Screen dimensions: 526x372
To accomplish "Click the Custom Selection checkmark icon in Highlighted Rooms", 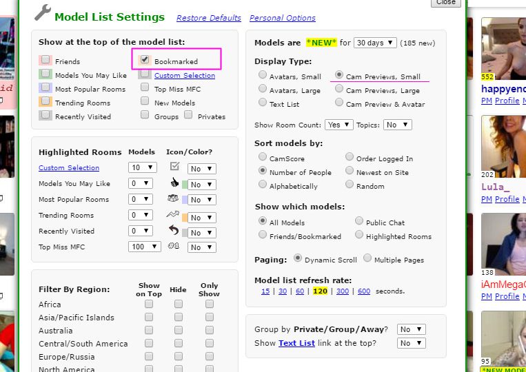I will 174,166.
